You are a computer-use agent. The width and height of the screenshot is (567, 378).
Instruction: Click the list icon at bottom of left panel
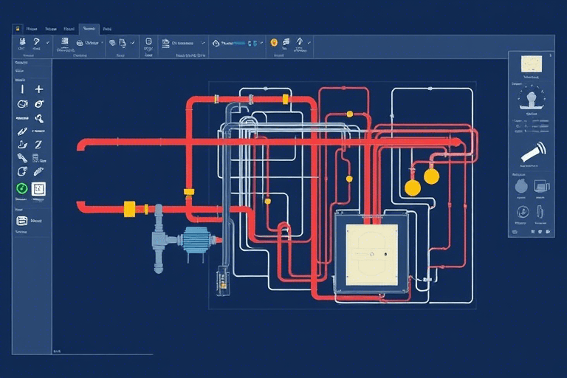(22, 220)
